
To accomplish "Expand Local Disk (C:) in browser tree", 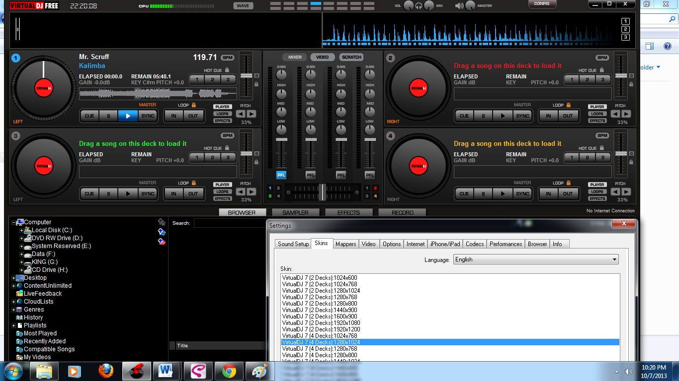I will click(x=21, y=230).
